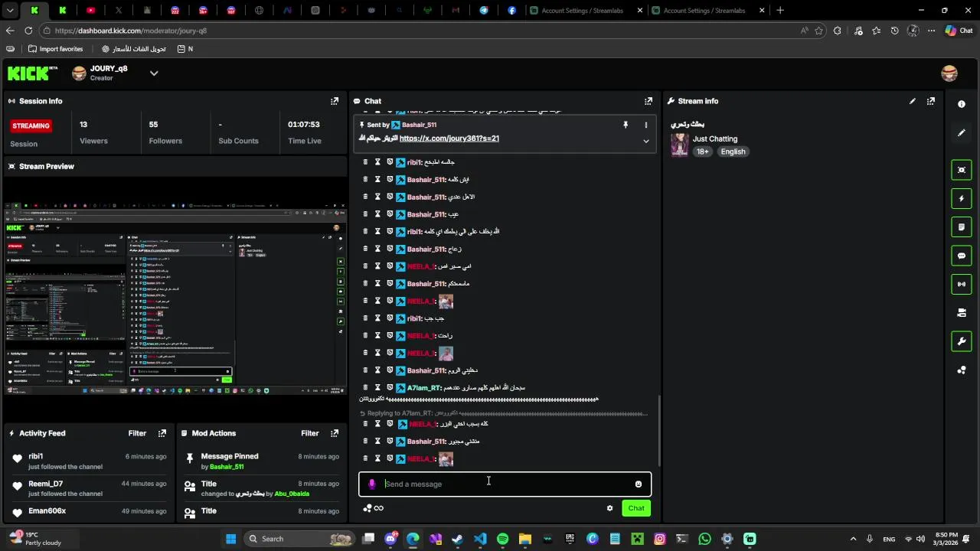Click the Just Chatting category thumbnail

coord(679,145)
